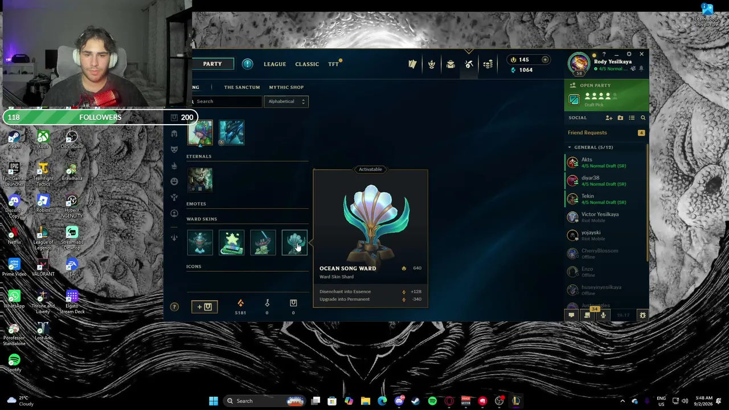Viewport: 729px width, 410px height.
Task: Open the missions icon with 34 badge
Action: (x=587, y=314)
